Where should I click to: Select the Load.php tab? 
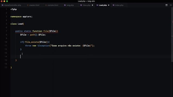[103, 5]
